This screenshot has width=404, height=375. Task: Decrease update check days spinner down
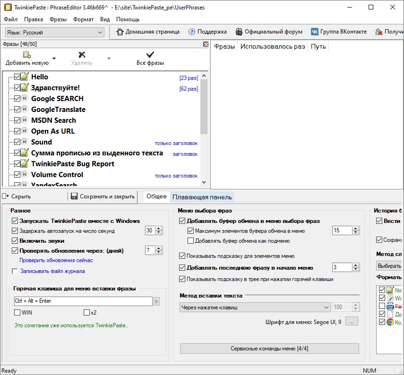click(x=159, y=252)
